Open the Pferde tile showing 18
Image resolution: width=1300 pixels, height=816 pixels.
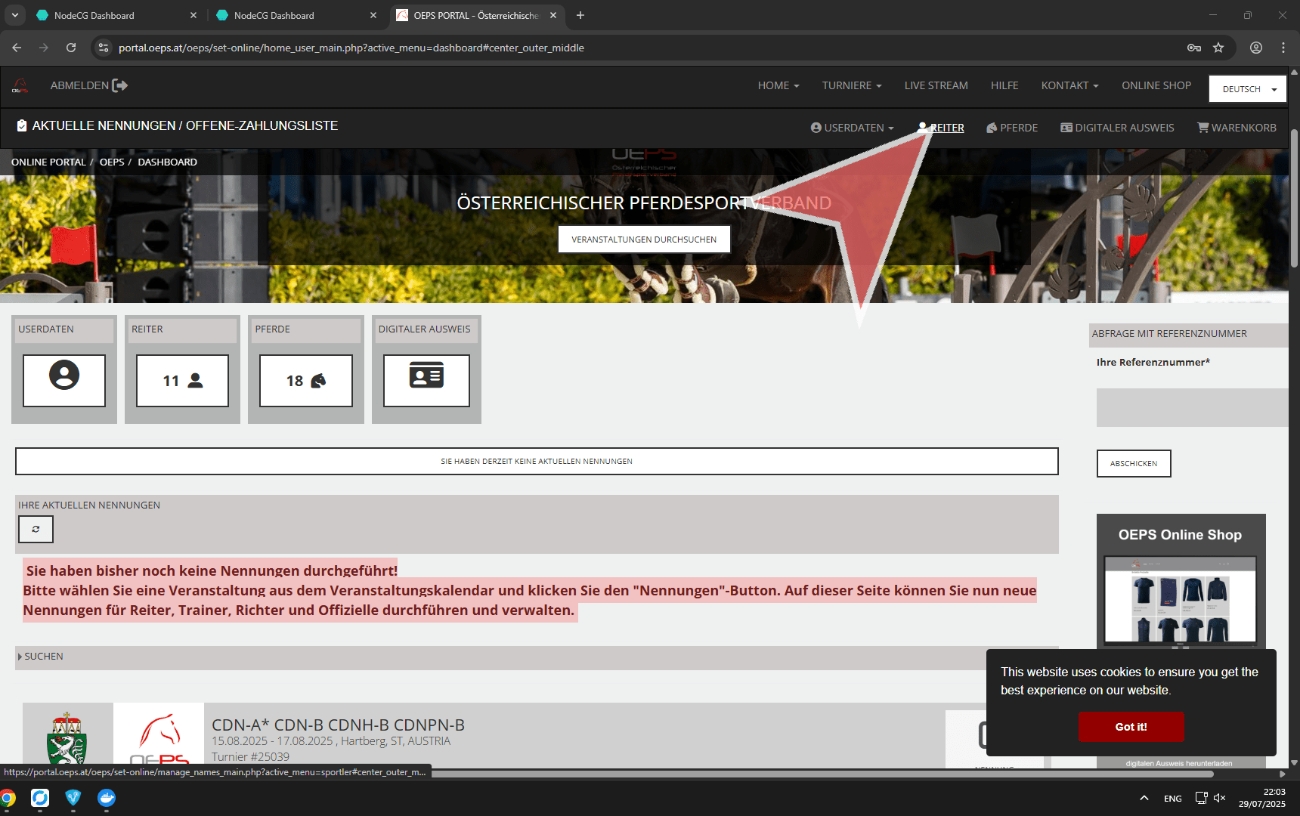point(305,380)
